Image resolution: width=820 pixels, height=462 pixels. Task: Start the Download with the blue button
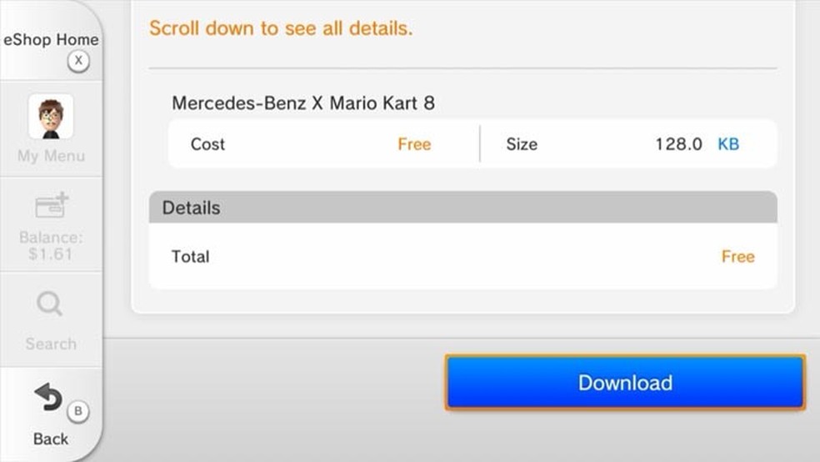click(625, 383)
